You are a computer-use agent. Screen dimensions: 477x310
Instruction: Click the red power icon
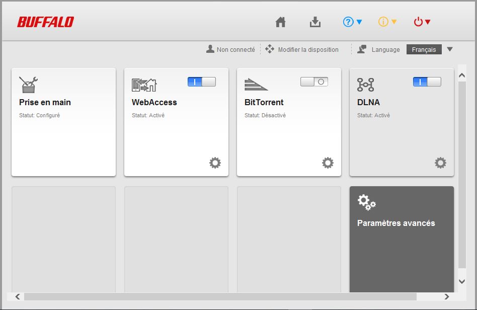click(418, 22)
